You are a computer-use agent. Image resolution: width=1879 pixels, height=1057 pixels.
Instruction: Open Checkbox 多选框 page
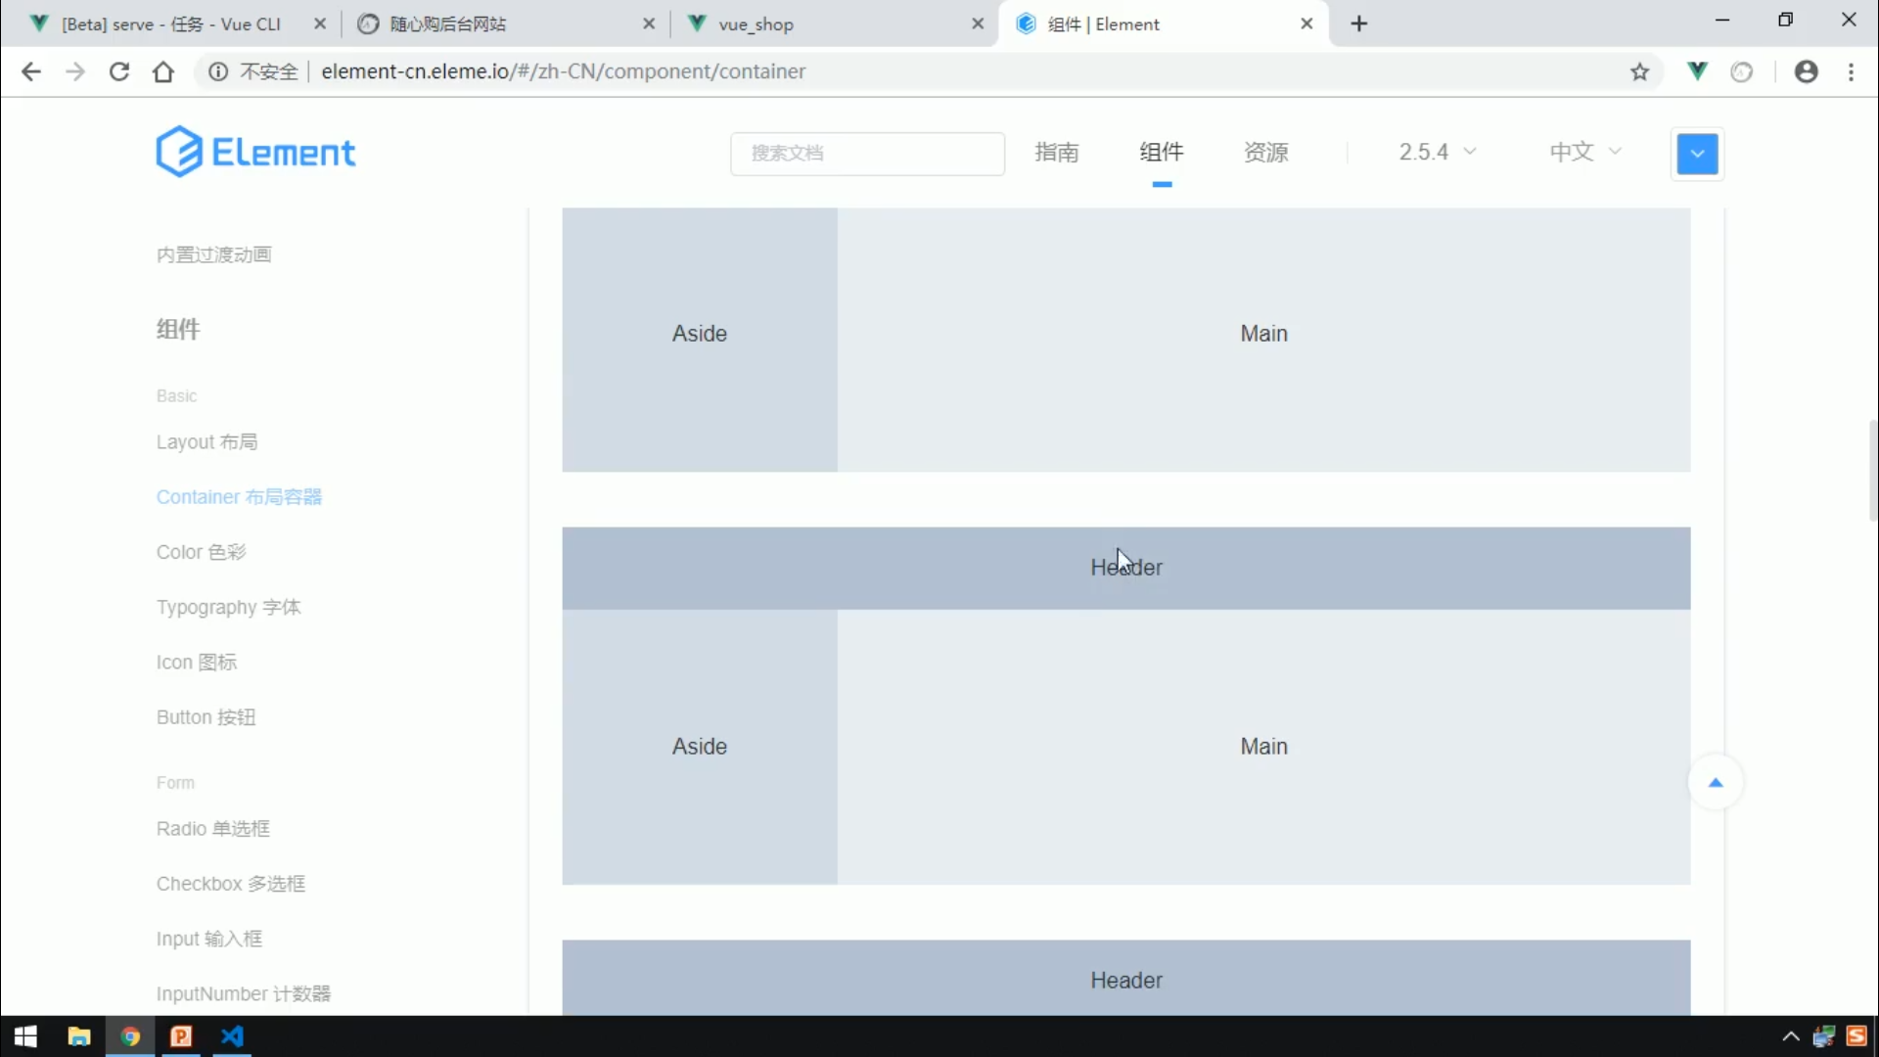pos(231,883)
